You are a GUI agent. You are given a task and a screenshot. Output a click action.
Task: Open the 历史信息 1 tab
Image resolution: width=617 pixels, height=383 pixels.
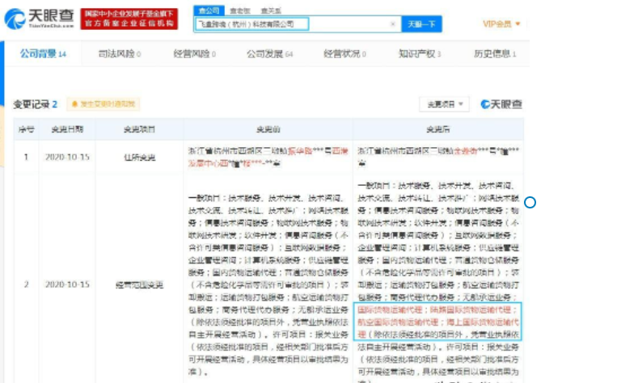pos(495,54)
